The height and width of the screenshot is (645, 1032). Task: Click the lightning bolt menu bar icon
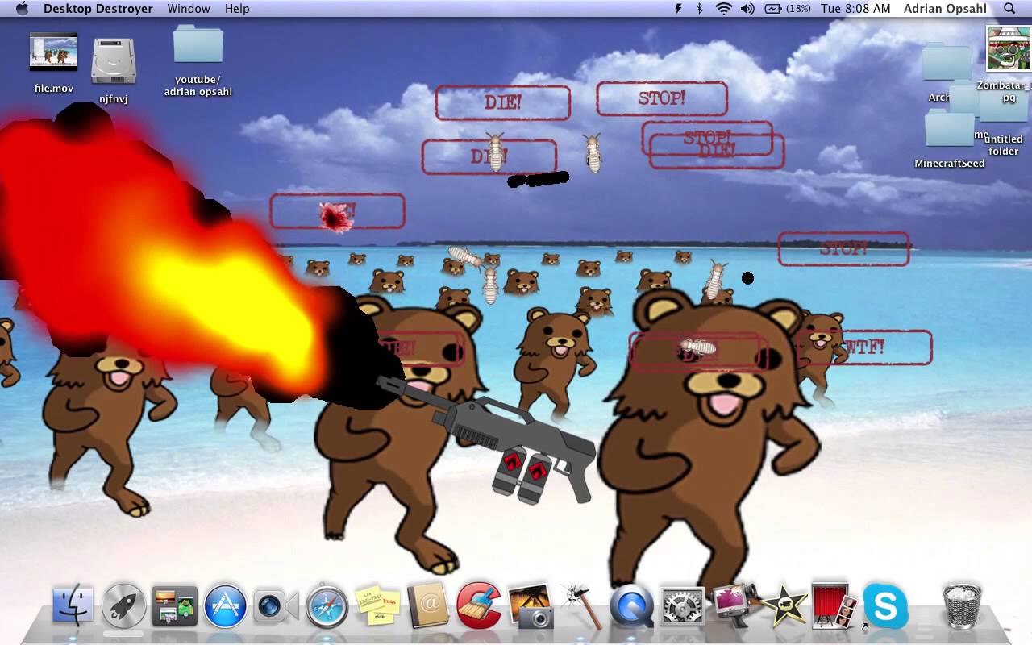click(678, 9)
